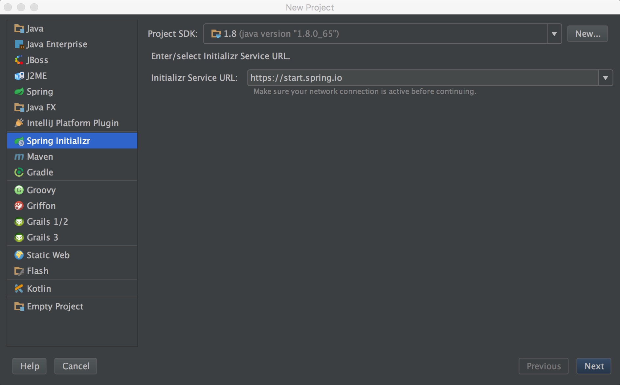
Task: Click the Spring leaf icon
Action: [19, 91]
